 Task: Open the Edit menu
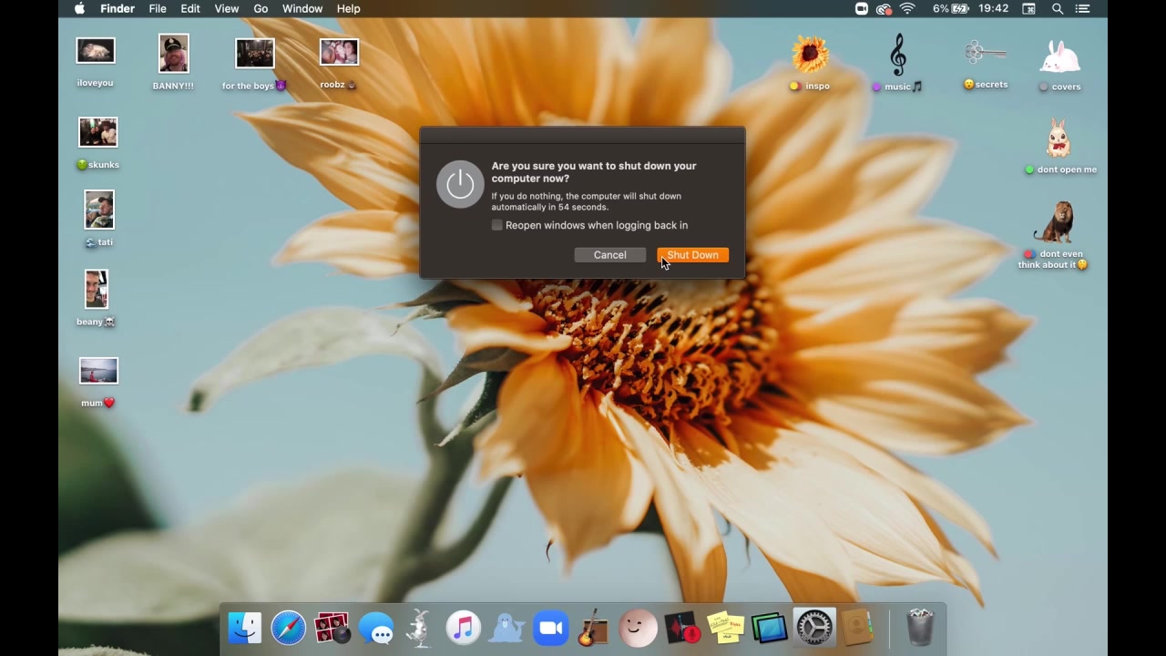click(190, 9)
